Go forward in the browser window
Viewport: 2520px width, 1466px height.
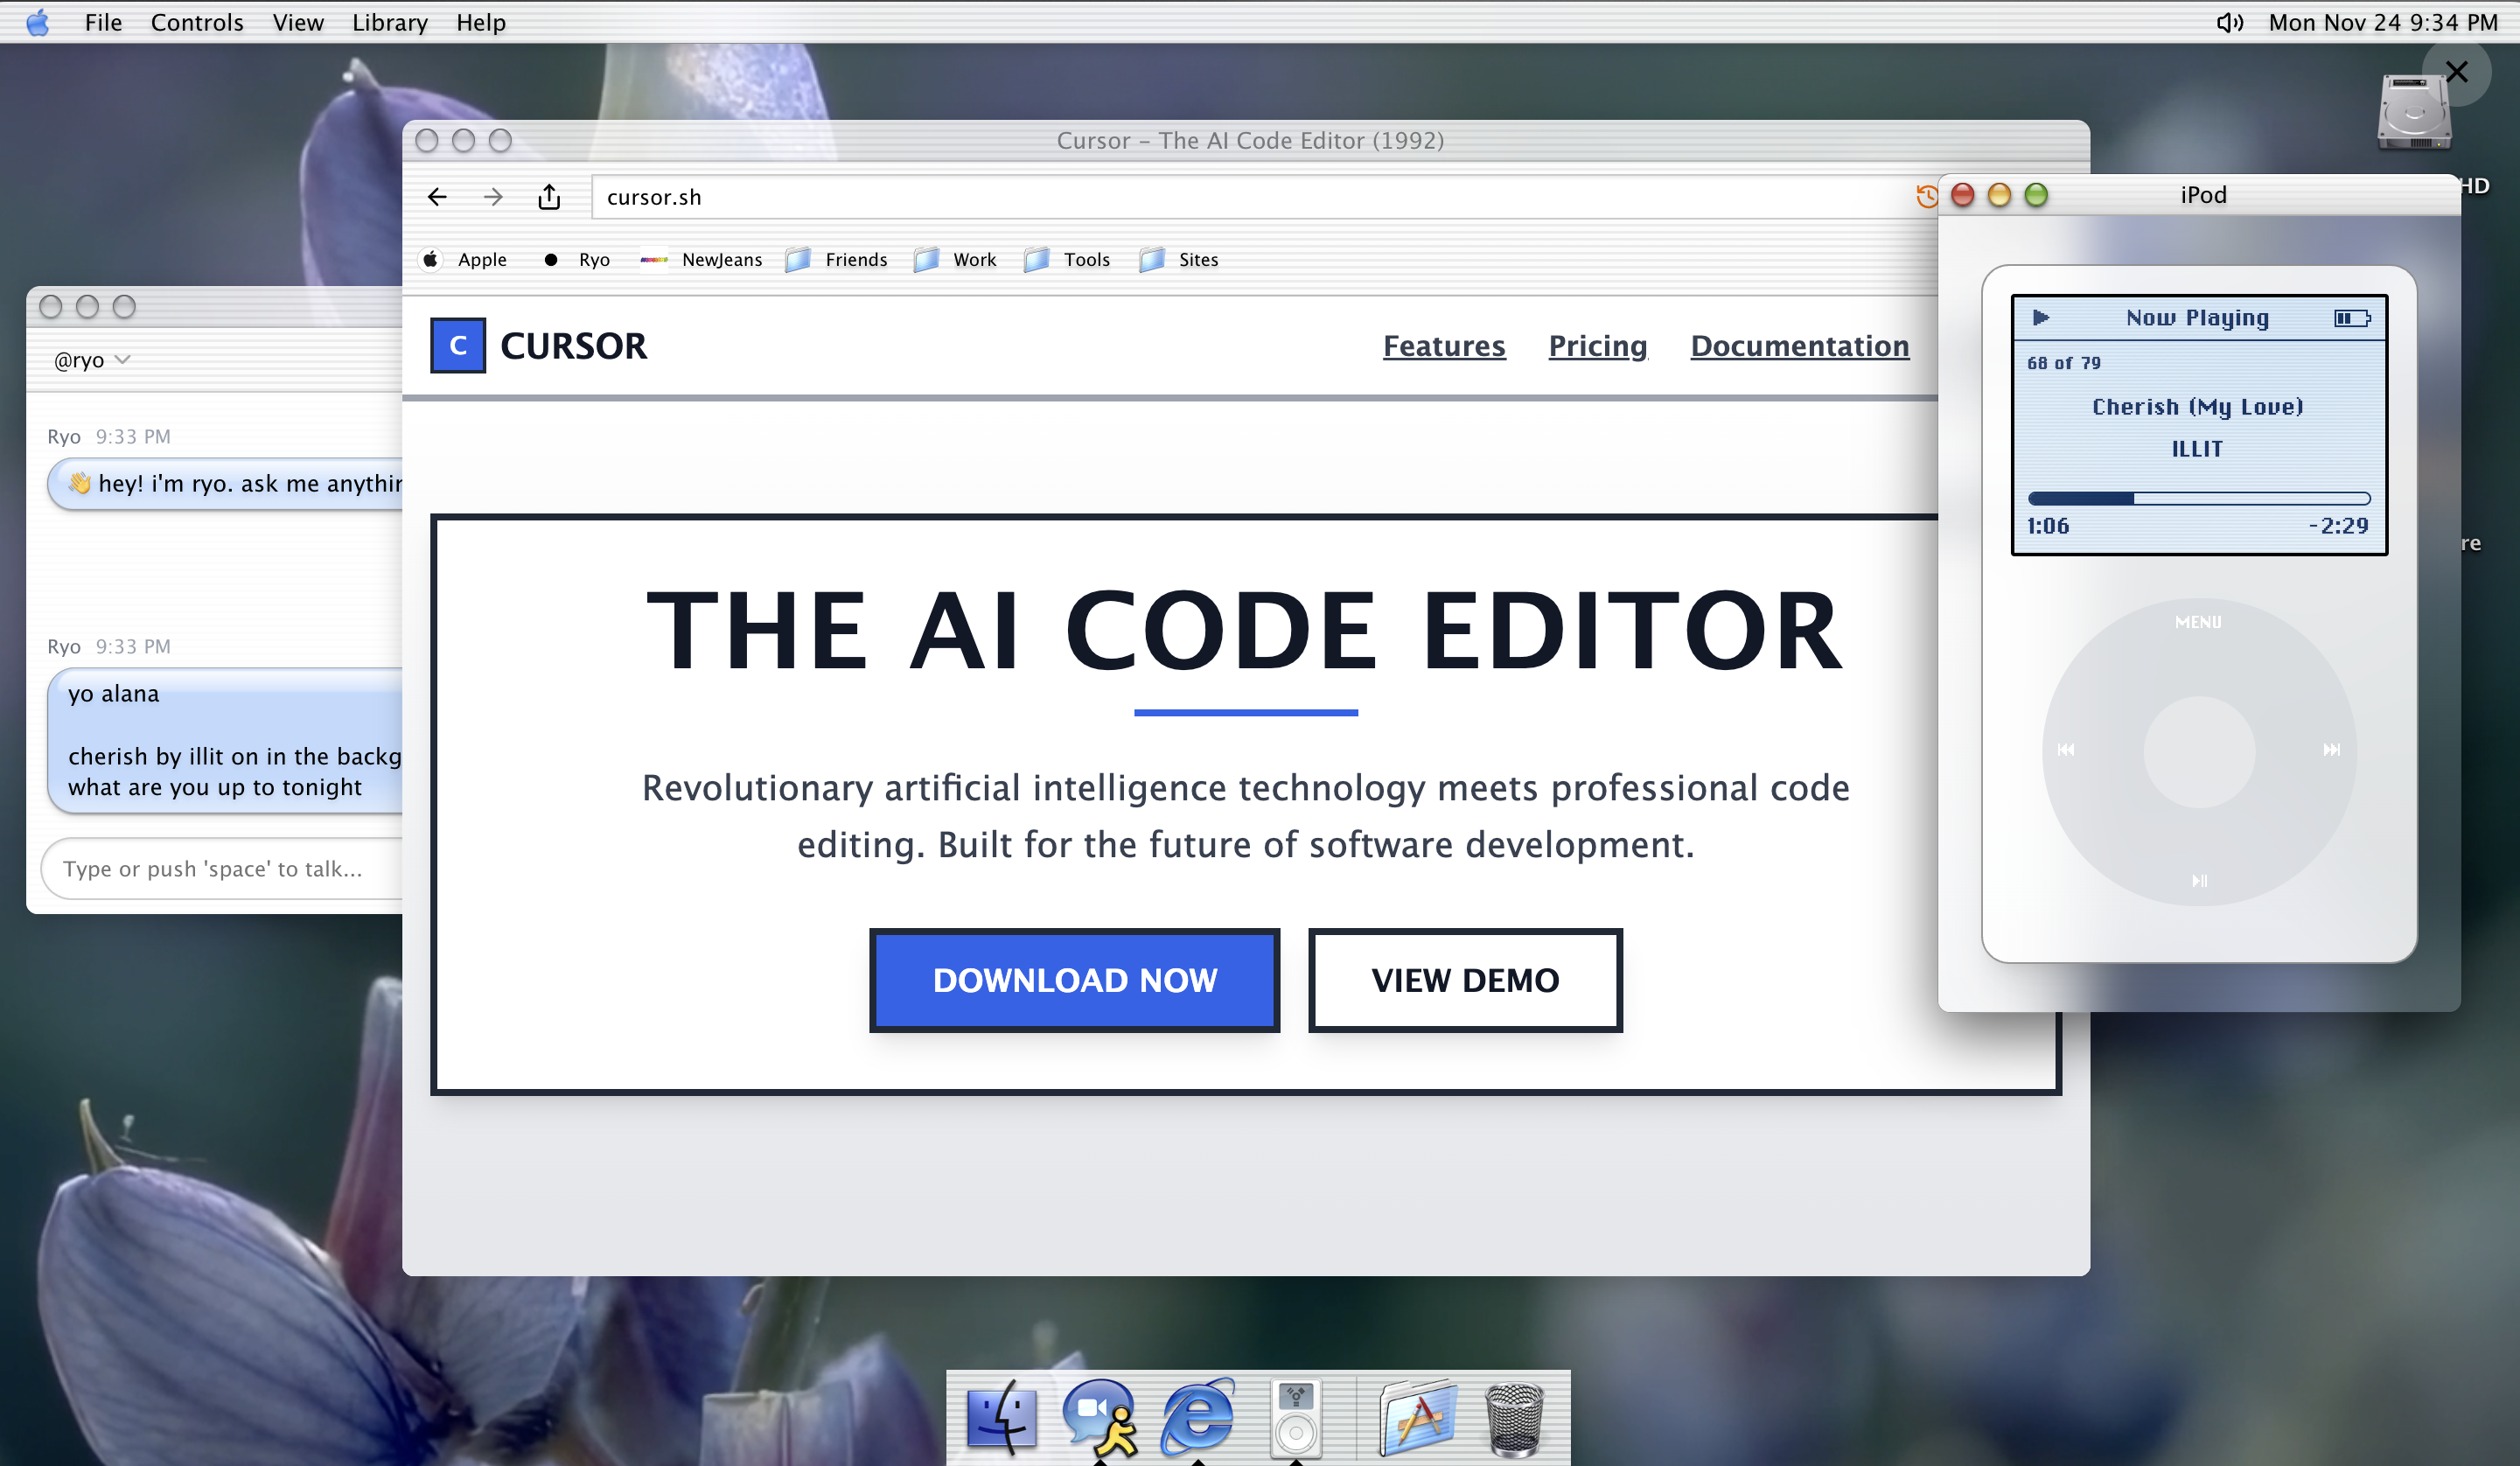[x=493, y=197]
